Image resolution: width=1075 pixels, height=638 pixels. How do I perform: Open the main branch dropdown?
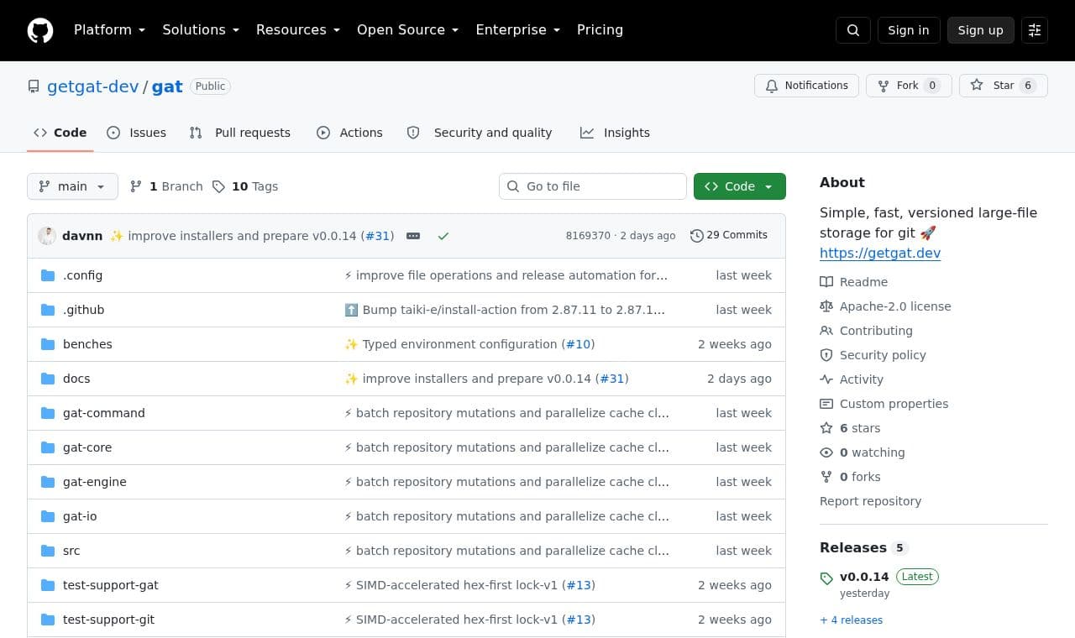coord(72,186)
